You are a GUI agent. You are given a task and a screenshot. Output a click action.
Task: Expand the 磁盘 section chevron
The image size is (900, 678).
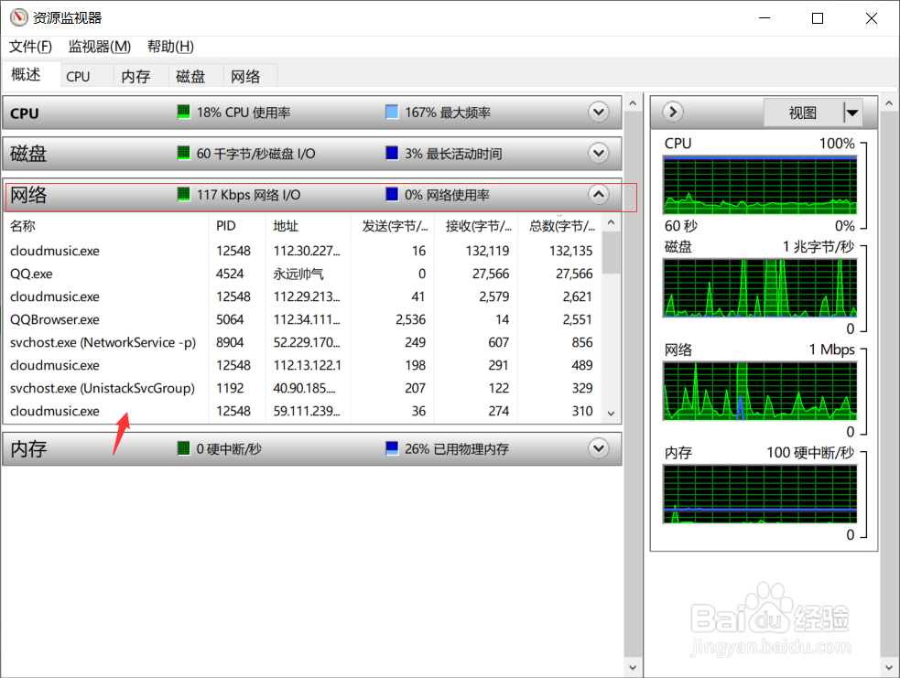[599, 153]
